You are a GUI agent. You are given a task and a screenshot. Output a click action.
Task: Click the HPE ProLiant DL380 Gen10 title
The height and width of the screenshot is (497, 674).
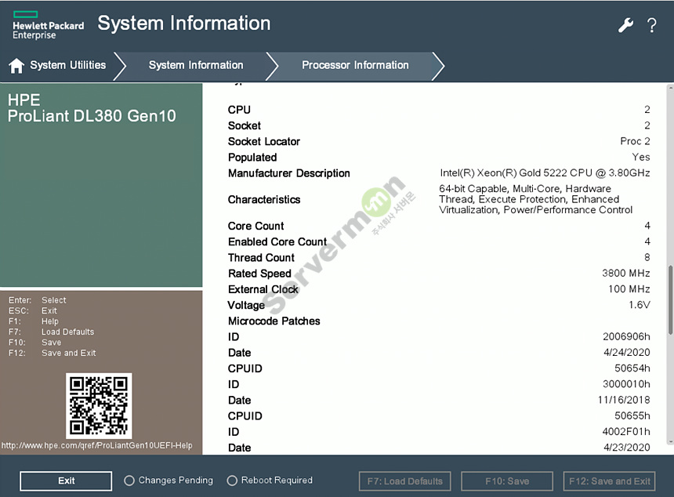(x=92, y=108)
